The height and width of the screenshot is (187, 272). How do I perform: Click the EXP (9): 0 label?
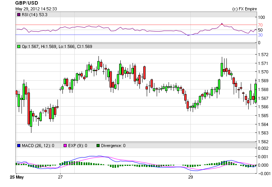[x=77, y=146]
